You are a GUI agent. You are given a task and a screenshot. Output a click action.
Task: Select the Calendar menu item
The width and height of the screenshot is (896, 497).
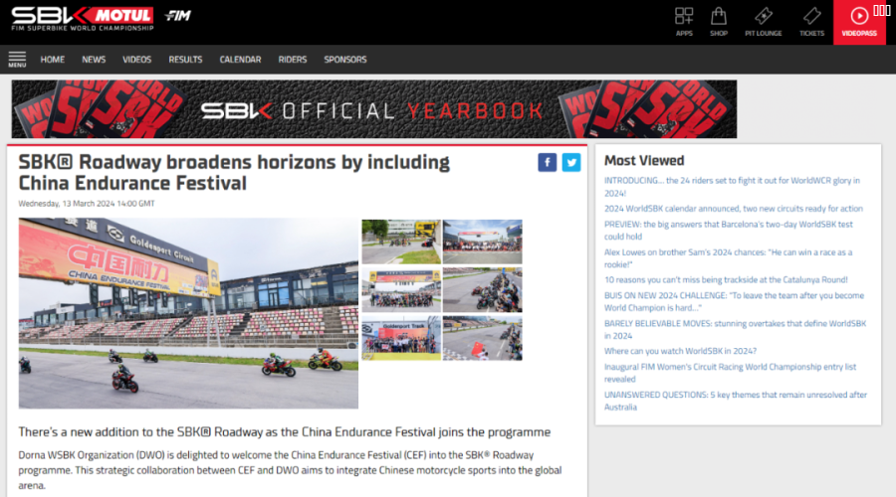point(240,60)
